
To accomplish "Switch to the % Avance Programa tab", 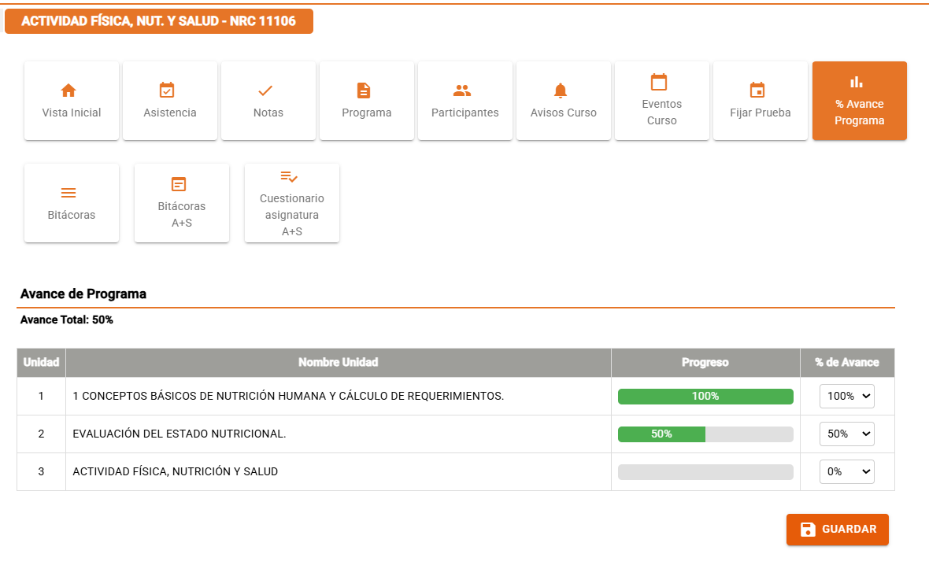I will [x=859, y=101].
